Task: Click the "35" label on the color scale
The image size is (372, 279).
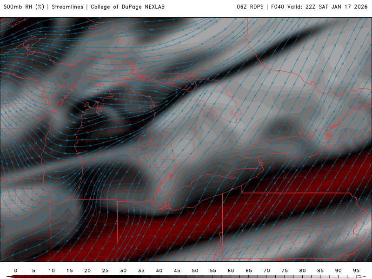Action: pyautogui.click(x=141, y=271)
